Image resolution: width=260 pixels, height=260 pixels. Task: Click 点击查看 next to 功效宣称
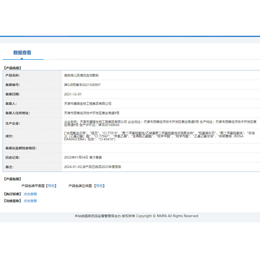pyautogui.click(x=30, y=201)
